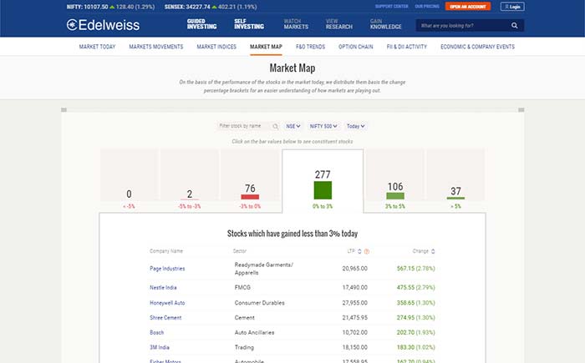Screen dimensions: 585x363
Task: Switch to F&O Trends tab
Action: pos(310,47)
